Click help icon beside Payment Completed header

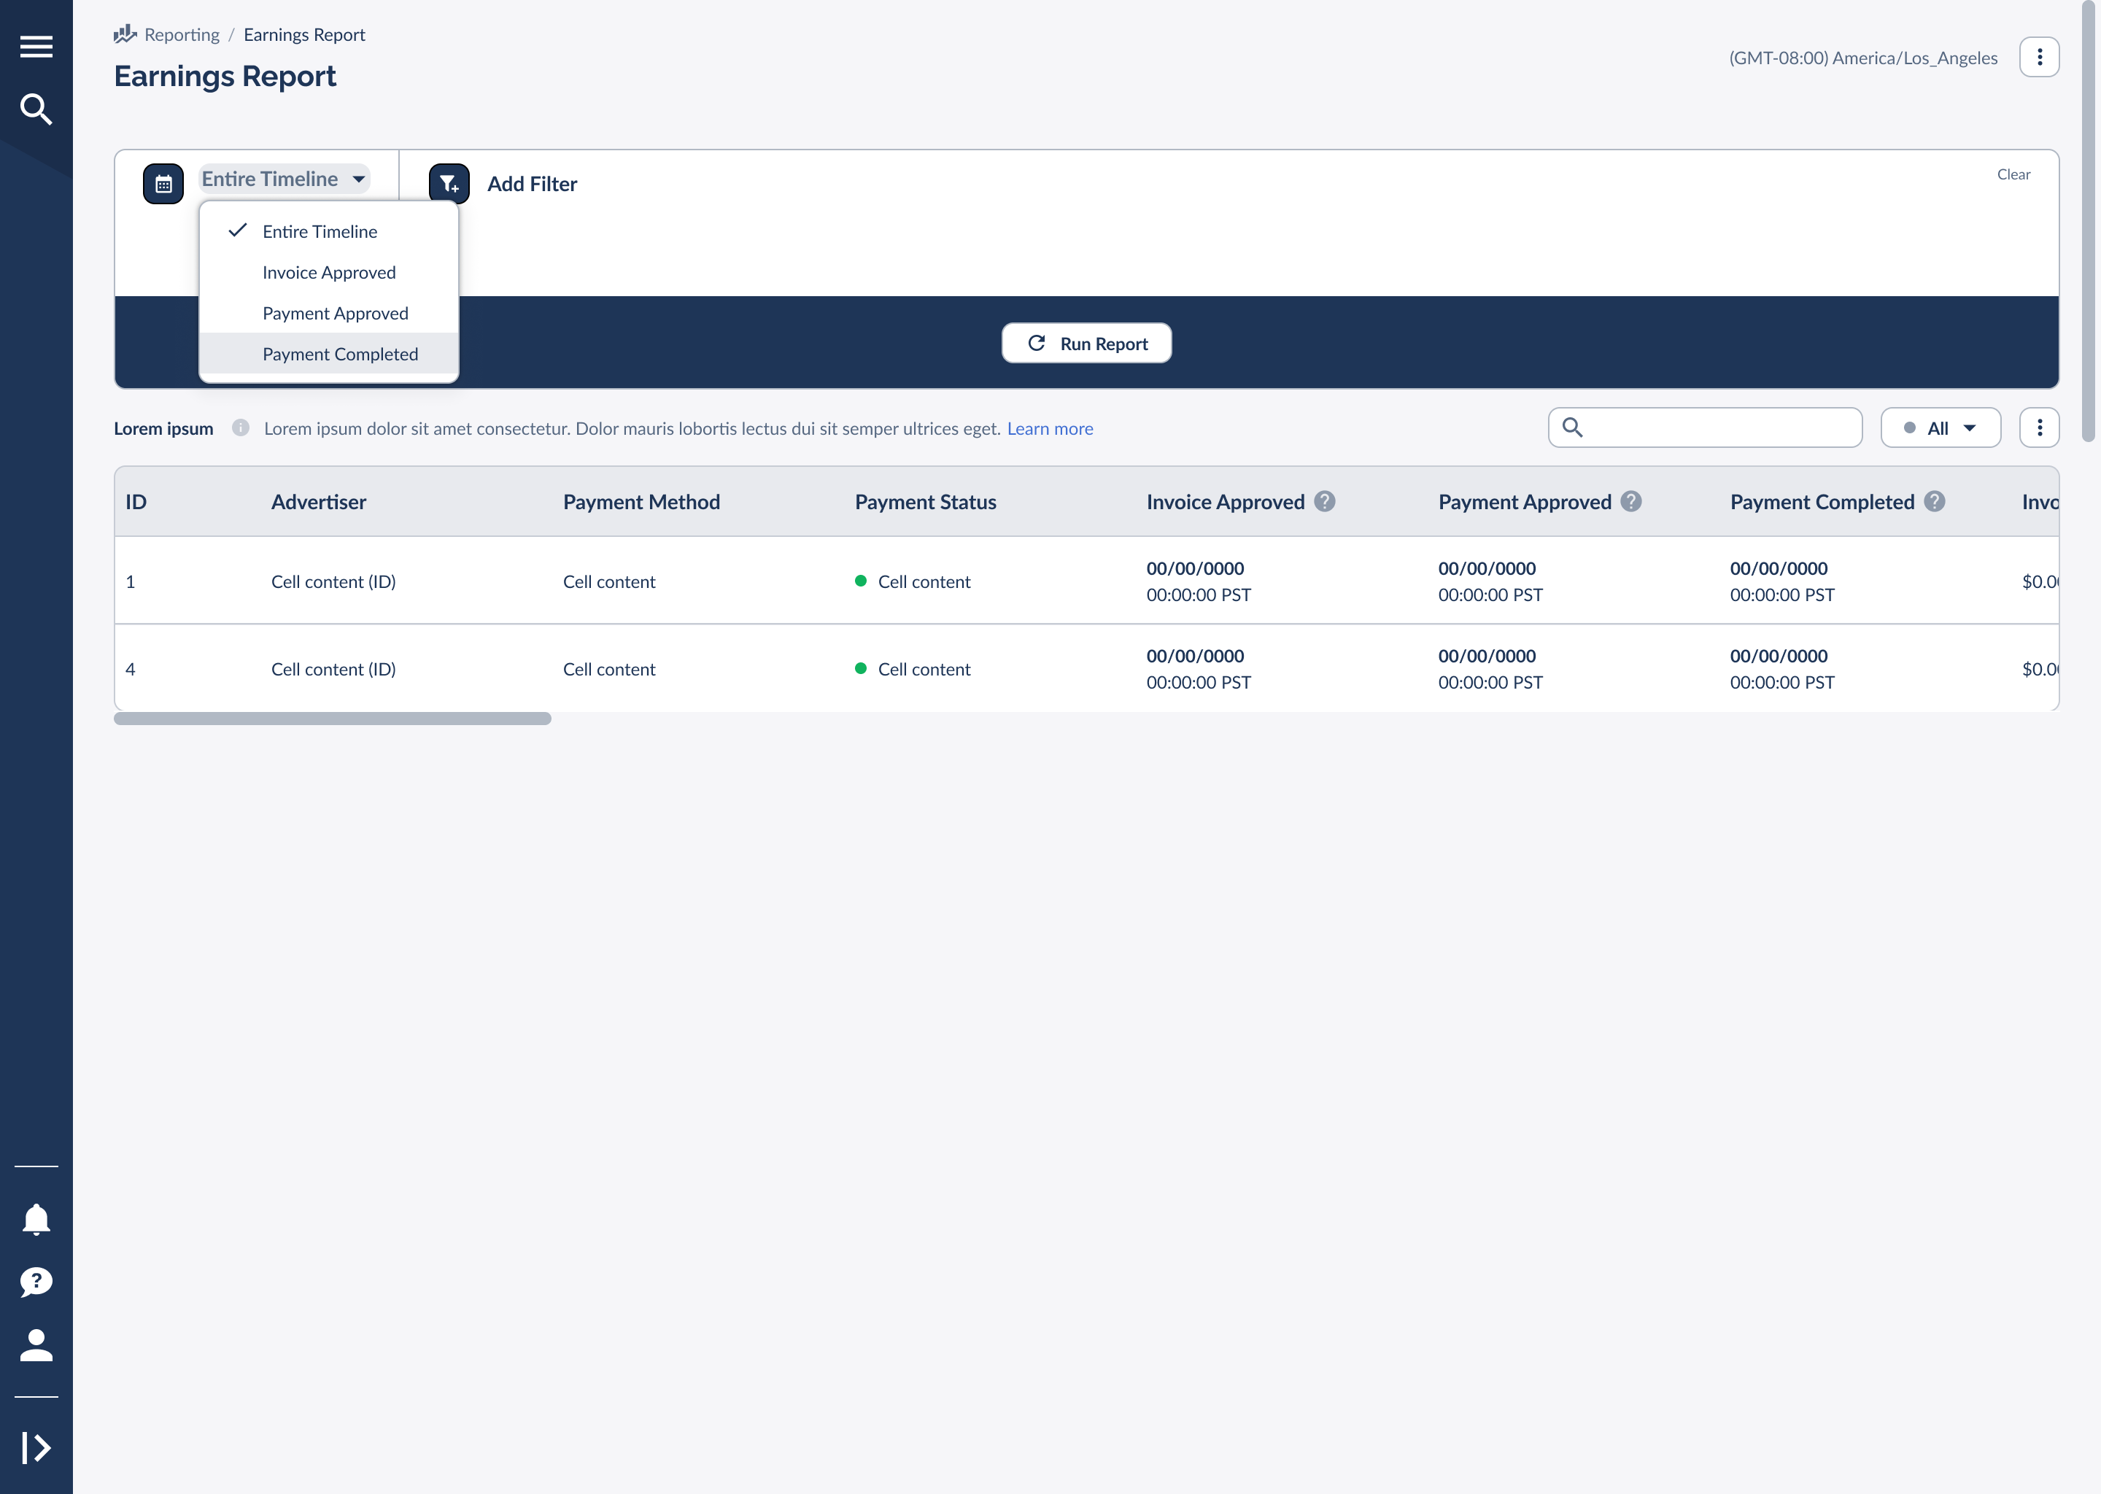(x=1935, y=501)
